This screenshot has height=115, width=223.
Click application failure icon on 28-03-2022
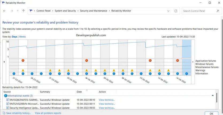point(23,60)
